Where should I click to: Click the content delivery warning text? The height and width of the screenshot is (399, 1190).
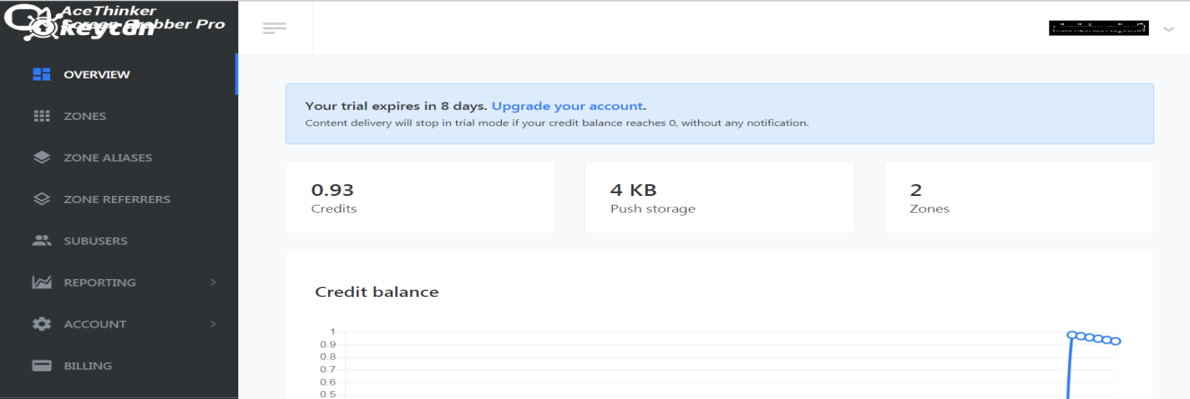(556, 123)
